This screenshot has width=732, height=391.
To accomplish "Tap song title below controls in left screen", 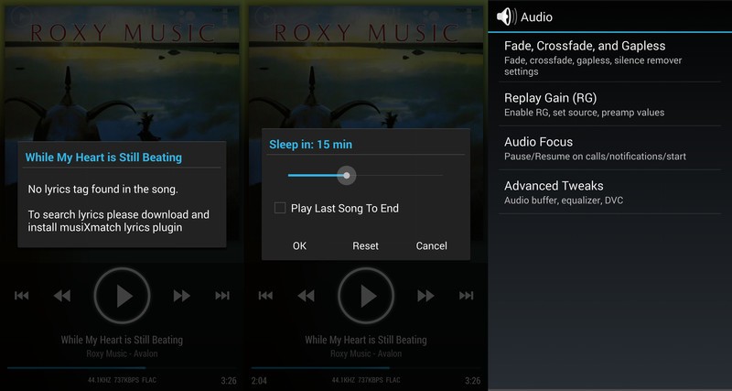I will click(122, 340).
